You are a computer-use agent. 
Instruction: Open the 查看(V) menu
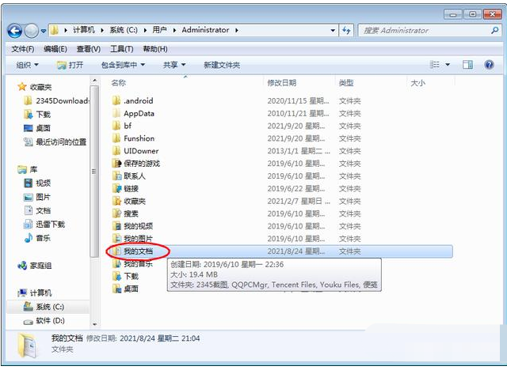click(x=88, y=49)
